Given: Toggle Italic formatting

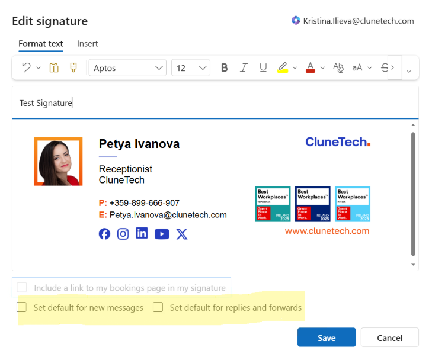Looking at the screenshot, I should pos(244,67).
